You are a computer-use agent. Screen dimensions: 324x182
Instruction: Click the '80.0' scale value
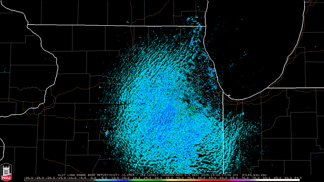(267, 178)
